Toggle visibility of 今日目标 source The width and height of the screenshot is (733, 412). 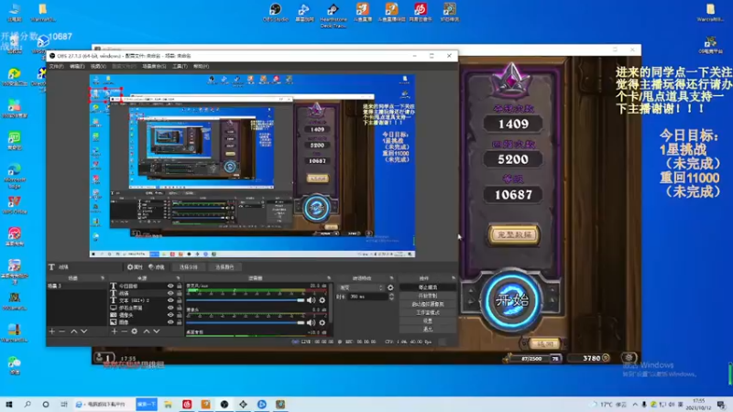click(x=170, y=286)
